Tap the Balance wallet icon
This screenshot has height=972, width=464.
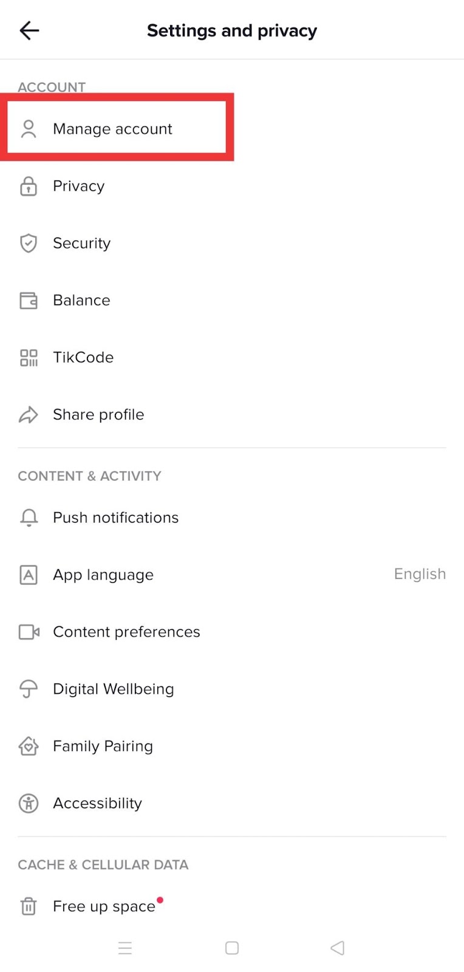coord(29,300)
